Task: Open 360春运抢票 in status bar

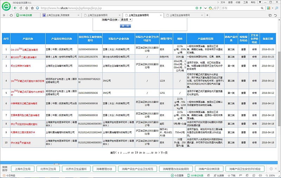Action: coord(195,176)
